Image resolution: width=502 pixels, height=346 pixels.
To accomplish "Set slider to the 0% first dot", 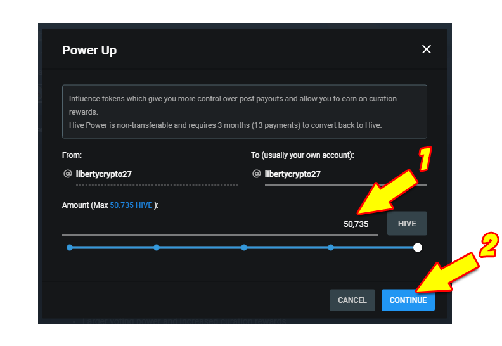I will [x=70, y=247].
